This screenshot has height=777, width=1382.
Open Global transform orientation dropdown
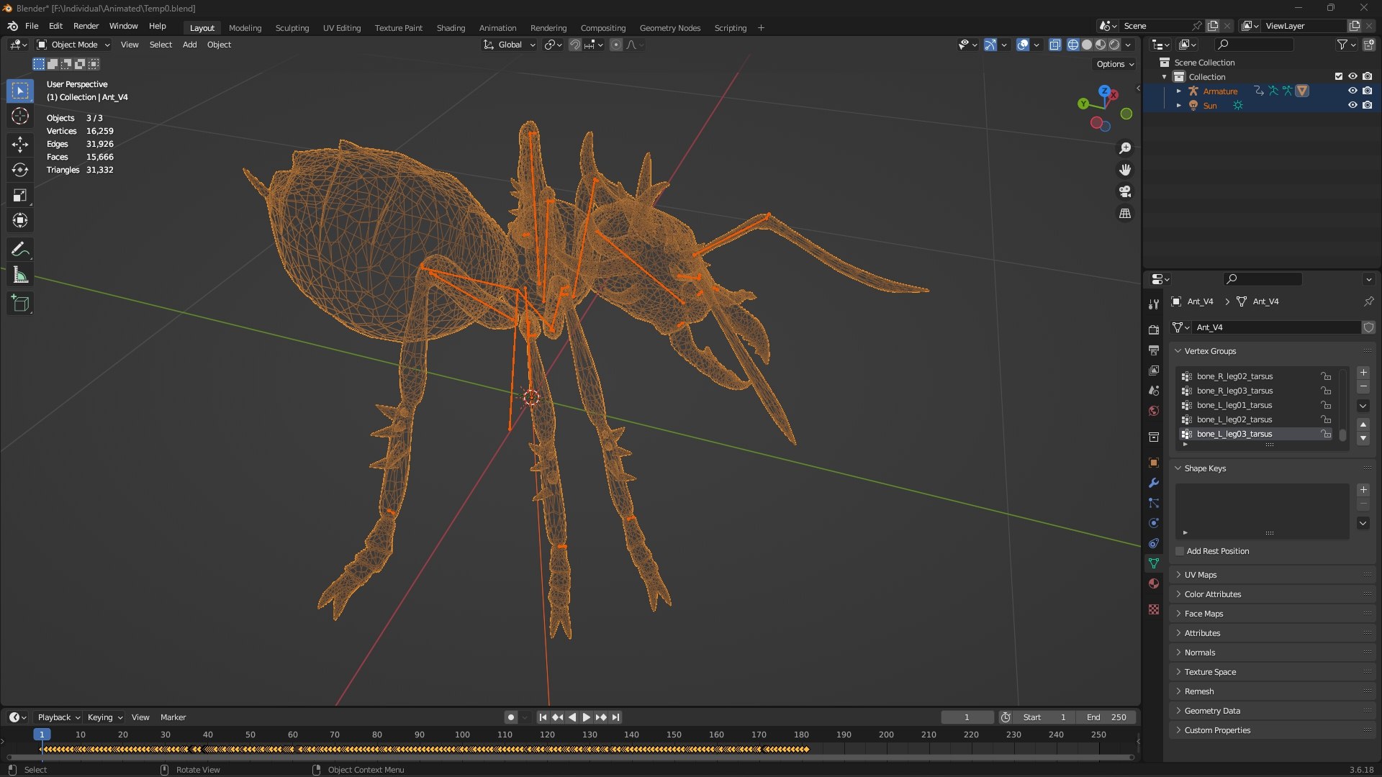[x=510, y=45]
